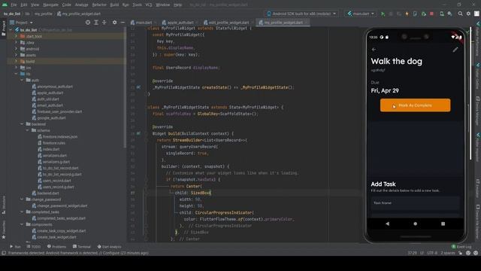481x271 pixels.
Task: Switch to apple_auth.dart editor tab
Action: [180, 23]
